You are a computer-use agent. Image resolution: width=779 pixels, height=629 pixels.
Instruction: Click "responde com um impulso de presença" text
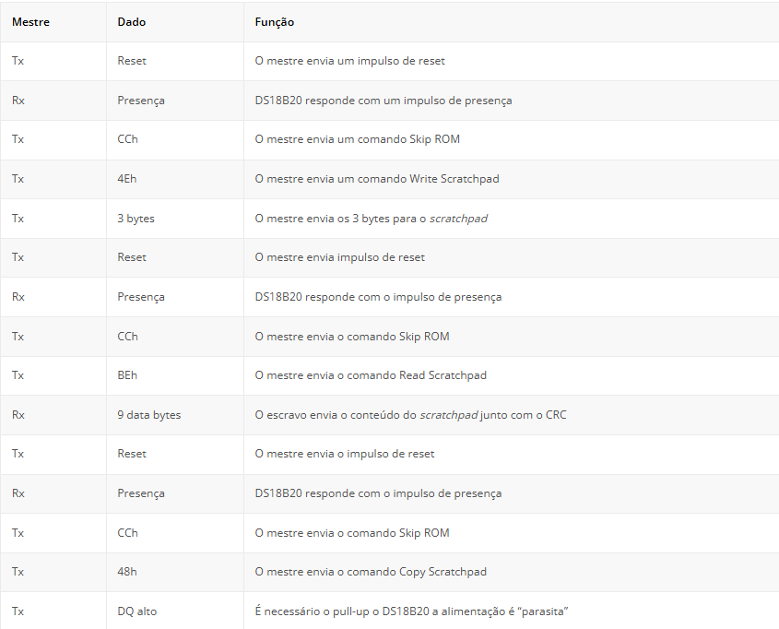pyautogui.click(x=384, y=101)
